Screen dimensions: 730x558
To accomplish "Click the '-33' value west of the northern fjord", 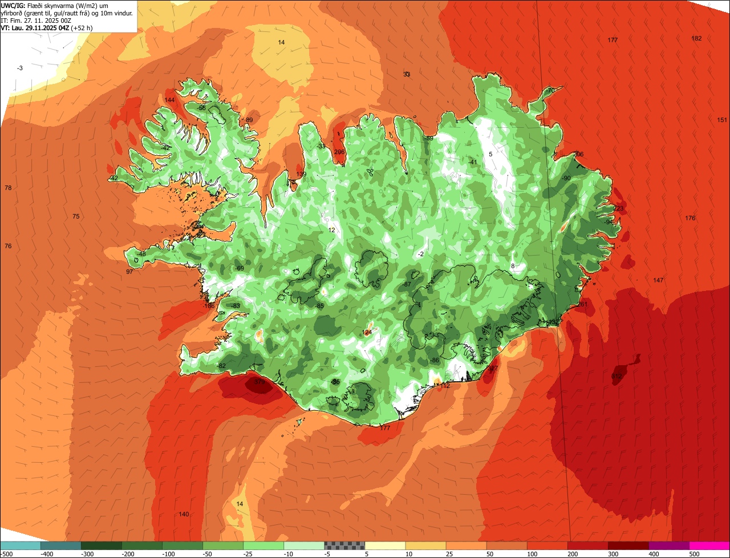I will click(x=321, y=146).
